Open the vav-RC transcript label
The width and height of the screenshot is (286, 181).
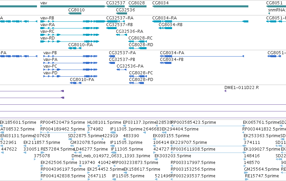pyautogui.click(x=47, y=31)
